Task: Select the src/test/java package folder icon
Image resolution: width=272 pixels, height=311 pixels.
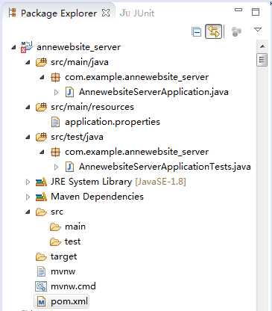Action: [x=41, y=137]
